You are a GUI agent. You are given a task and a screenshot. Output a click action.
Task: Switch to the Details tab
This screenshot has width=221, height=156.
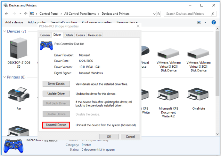click(69, 35)
